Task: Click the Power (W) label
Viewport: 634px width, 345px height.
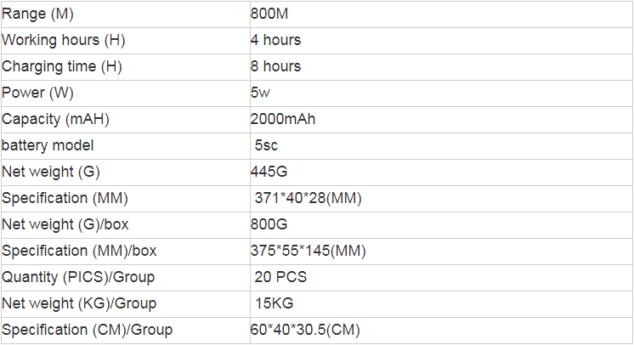Action: tap(40, 93)
